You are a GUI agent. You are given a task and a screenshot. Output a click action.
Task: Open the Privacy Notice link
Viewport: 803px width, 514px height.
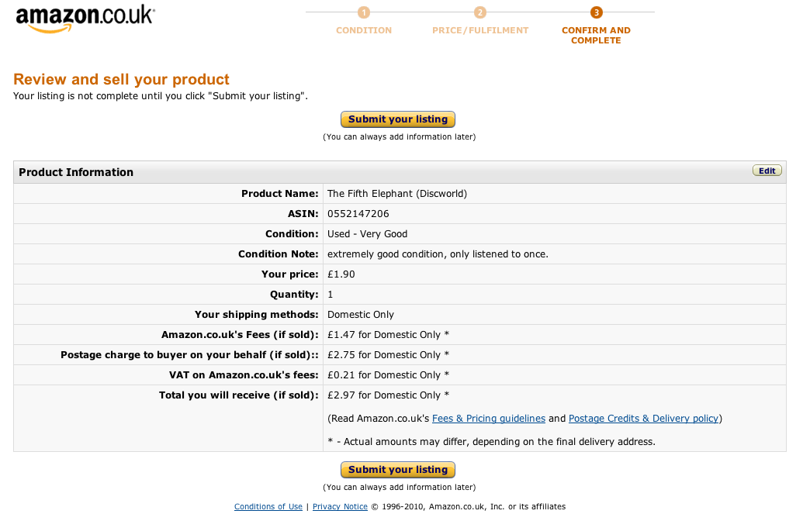click(340, 507)
